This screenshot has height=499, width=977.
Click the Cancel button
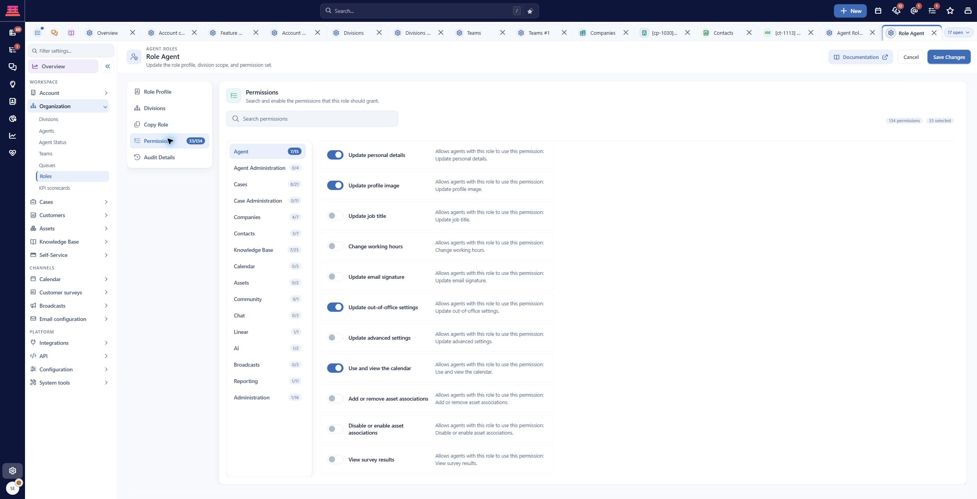911,57
